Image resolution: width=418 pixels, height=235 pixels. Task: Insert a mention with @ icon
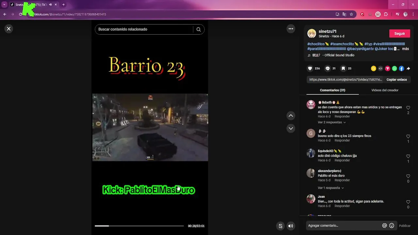point(385,226)
